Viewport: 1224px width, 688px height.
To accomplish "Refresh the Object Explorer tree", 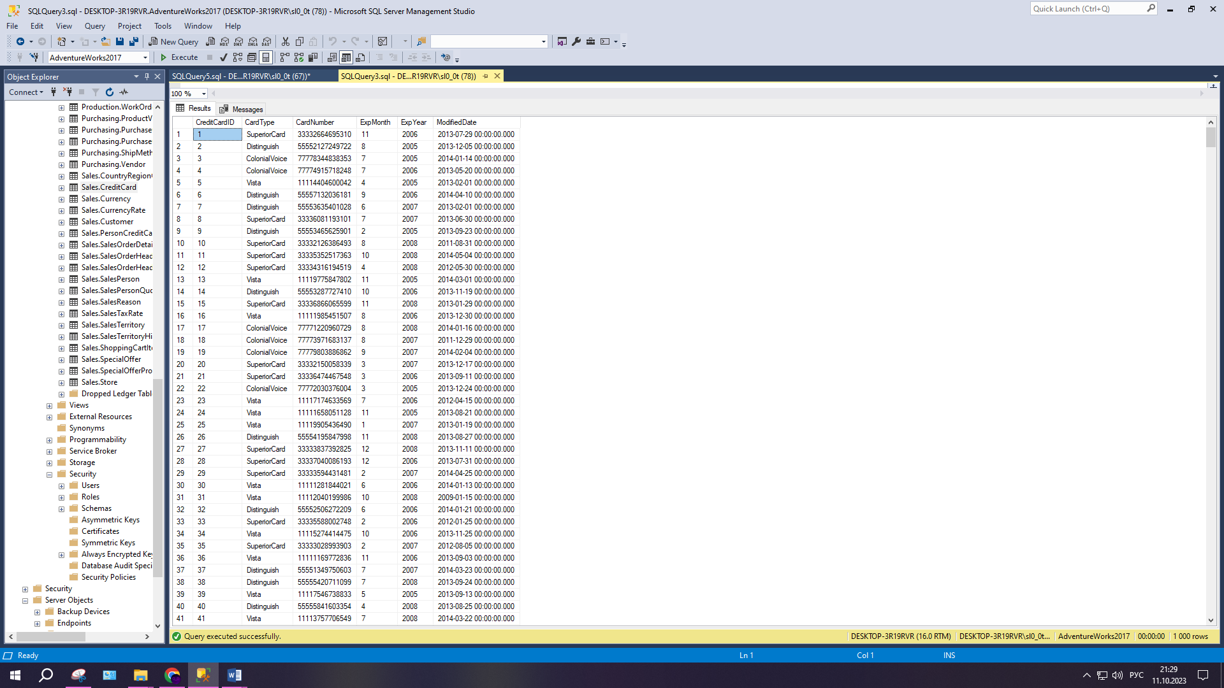I will [110, 92].
